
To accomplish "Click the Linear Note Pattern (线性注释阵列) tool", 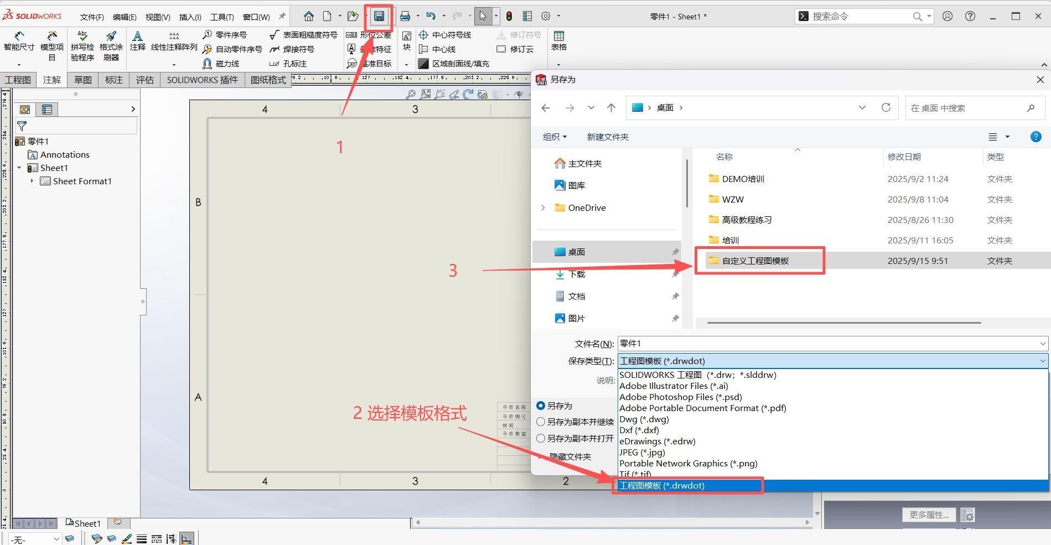I will (x=174, y=41).
